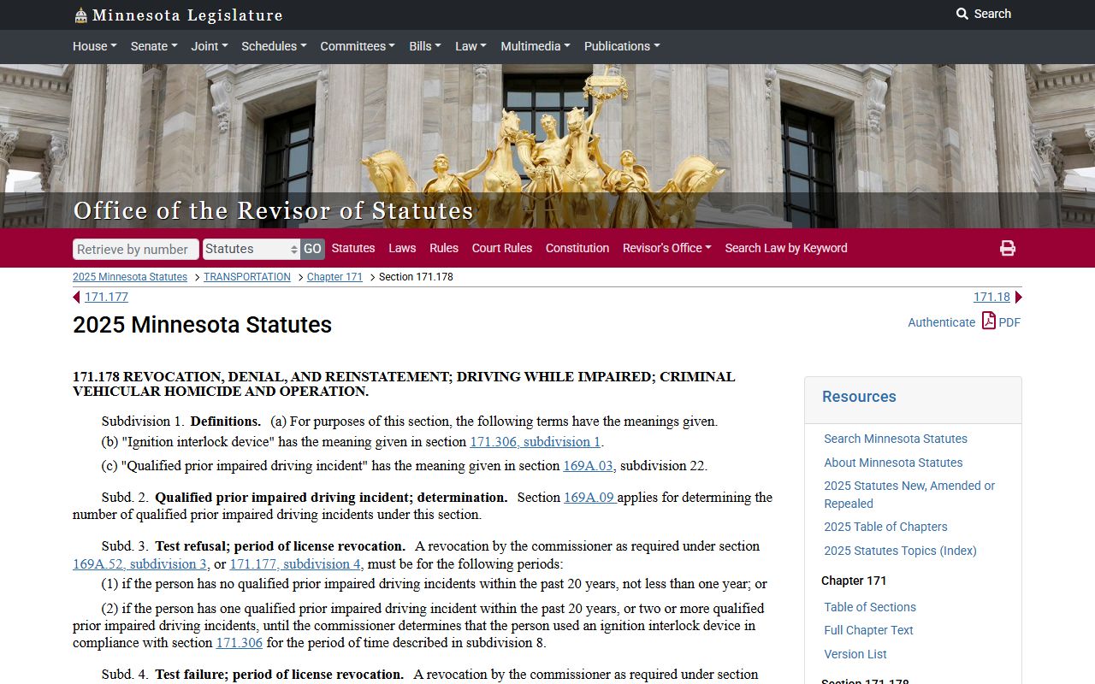The height and width of the screenshot is (684, 1095).
Task: Expand the Senate dropdown menu
Action: (153, 46)
